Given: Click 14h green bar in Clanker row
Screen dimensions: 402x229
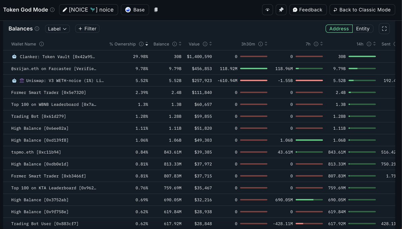Looking at the screenshot, I should tap(362, 57).
